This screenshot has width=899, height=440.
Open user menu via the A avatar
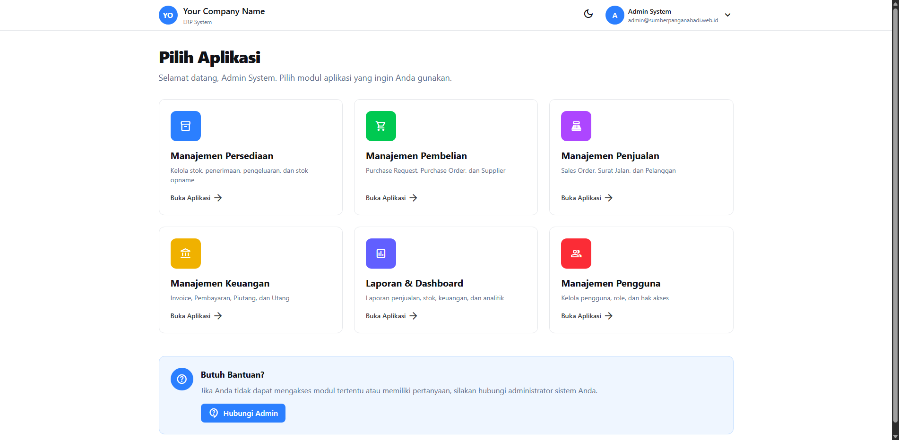click(x=614, y=15)
